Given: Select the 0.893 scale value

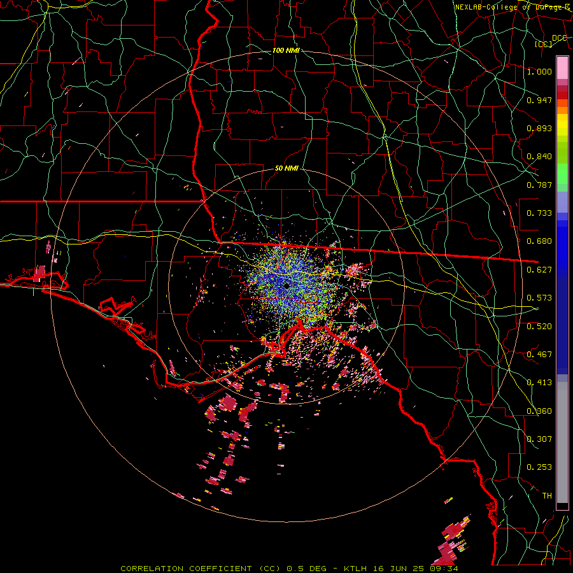Looking at the screenshot, I should [539, 128].
